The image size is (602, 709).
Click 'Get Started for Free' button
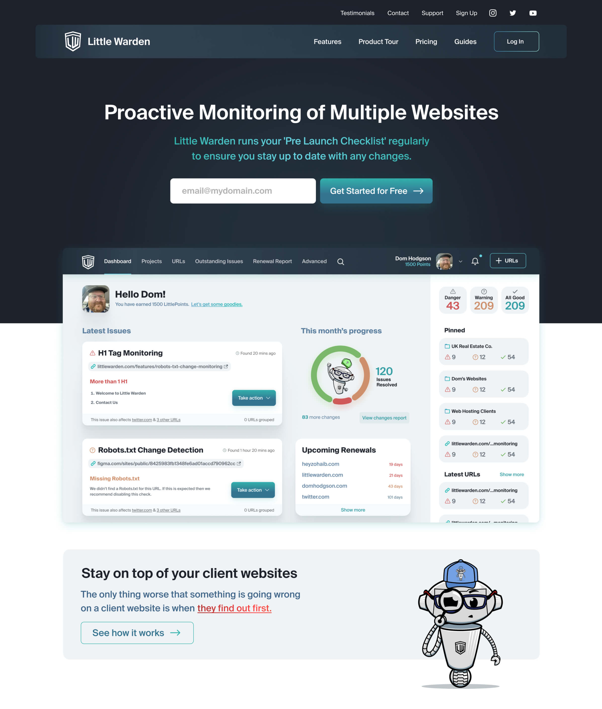pos(376,190)
